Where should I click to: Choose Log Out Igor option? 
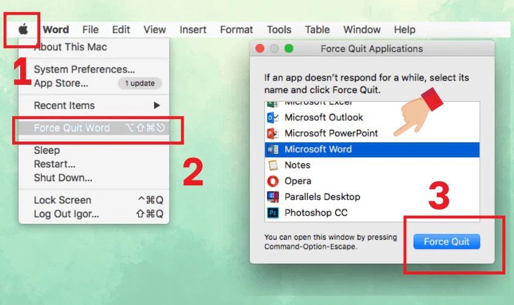click(66, 214)
